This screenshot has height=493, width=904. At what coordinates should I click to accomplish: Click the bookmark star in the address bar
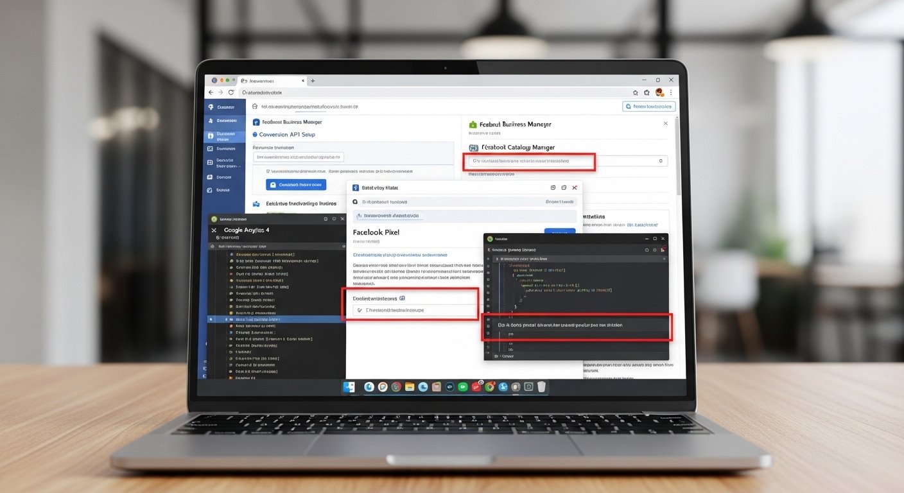pyautogui.click(x=635, y=92)
